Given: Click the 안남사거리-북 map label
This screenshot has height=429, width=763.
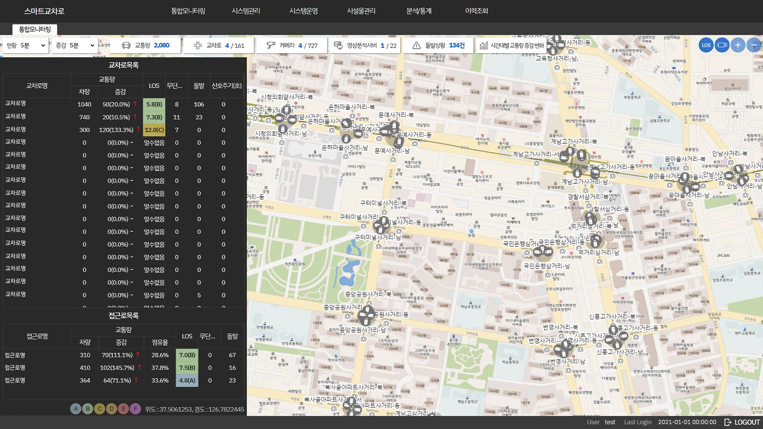Looking at the screenshot, I should (x=730, y=153).
